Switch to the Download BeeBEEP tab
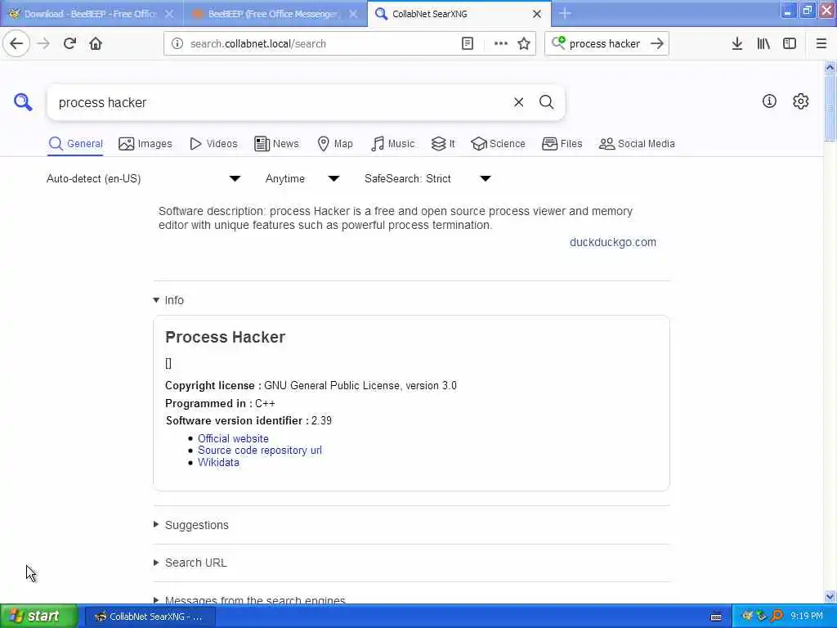 point(91,14)
